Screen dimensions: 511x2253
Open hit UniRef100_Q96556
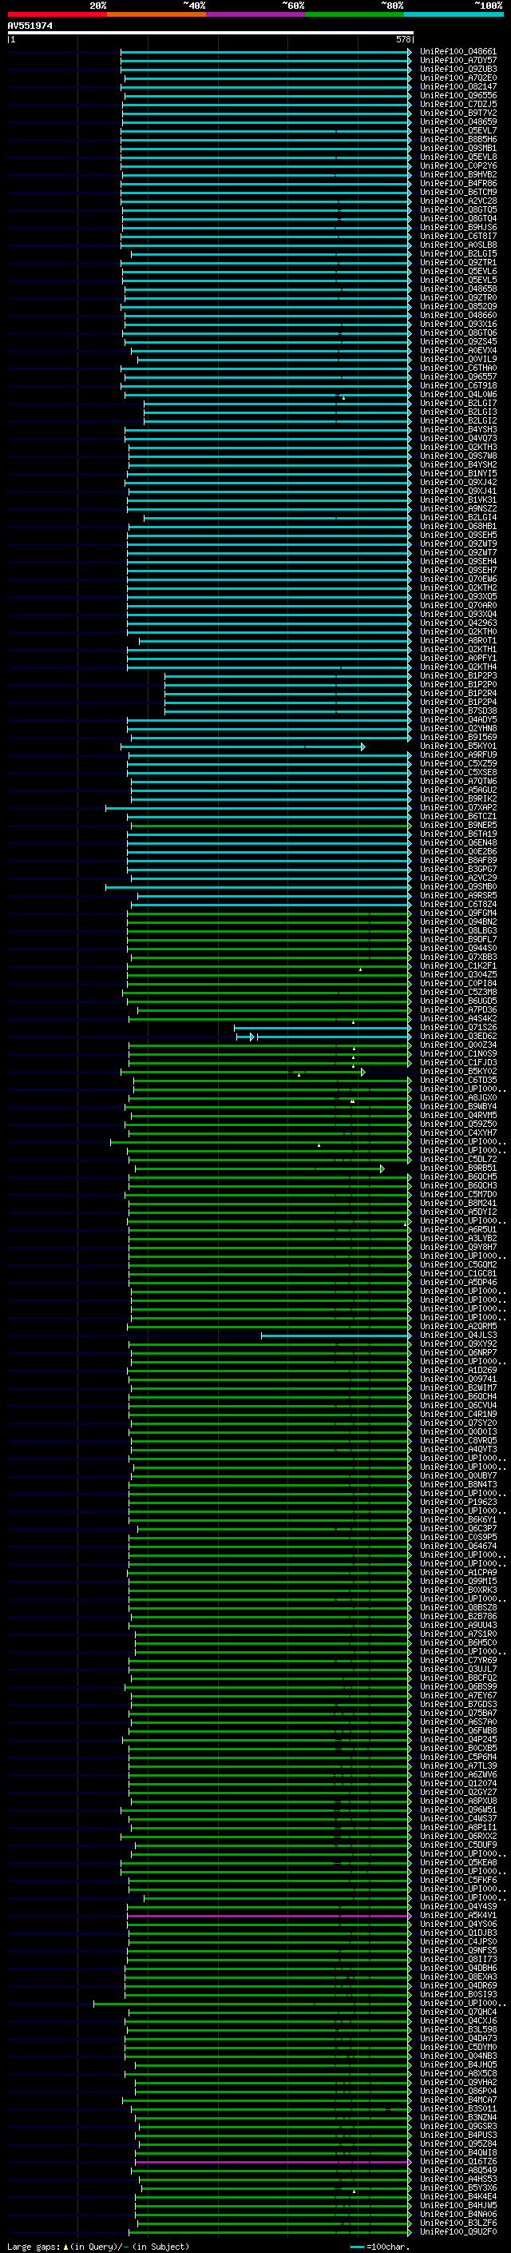[x=458, y=95]
